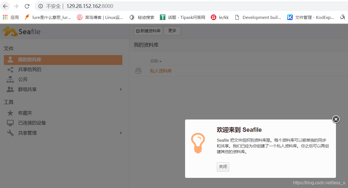The width and height of the screenshot is (348, 188).
Task: Click the star icon beside 收藏夹
Action: (x=10, y=113)
